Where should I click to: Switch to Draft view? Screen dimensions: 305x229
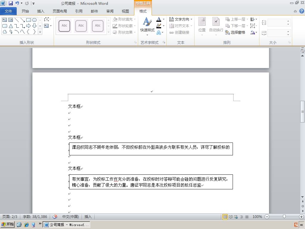click(247, 217)
